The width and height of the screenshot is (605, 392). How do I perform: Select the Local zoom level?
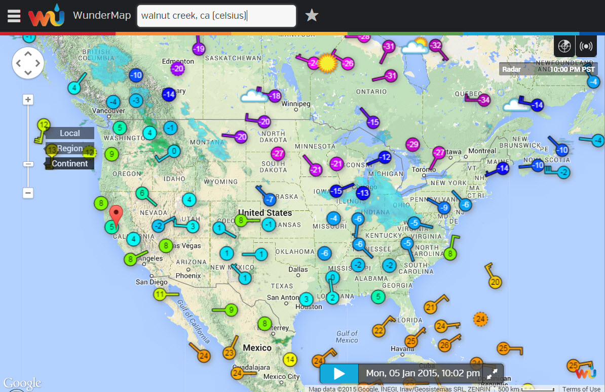pyautogui.click(x=70, y=133)
